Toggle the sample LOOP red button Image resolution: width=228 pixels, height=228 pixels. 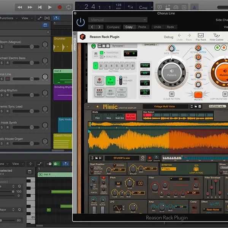pyautogui.click(x=149, y=158)
